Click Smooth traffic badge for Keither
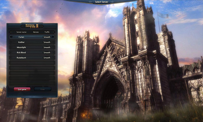The height and width of the screenshot is (122, 203). point(47,42)
